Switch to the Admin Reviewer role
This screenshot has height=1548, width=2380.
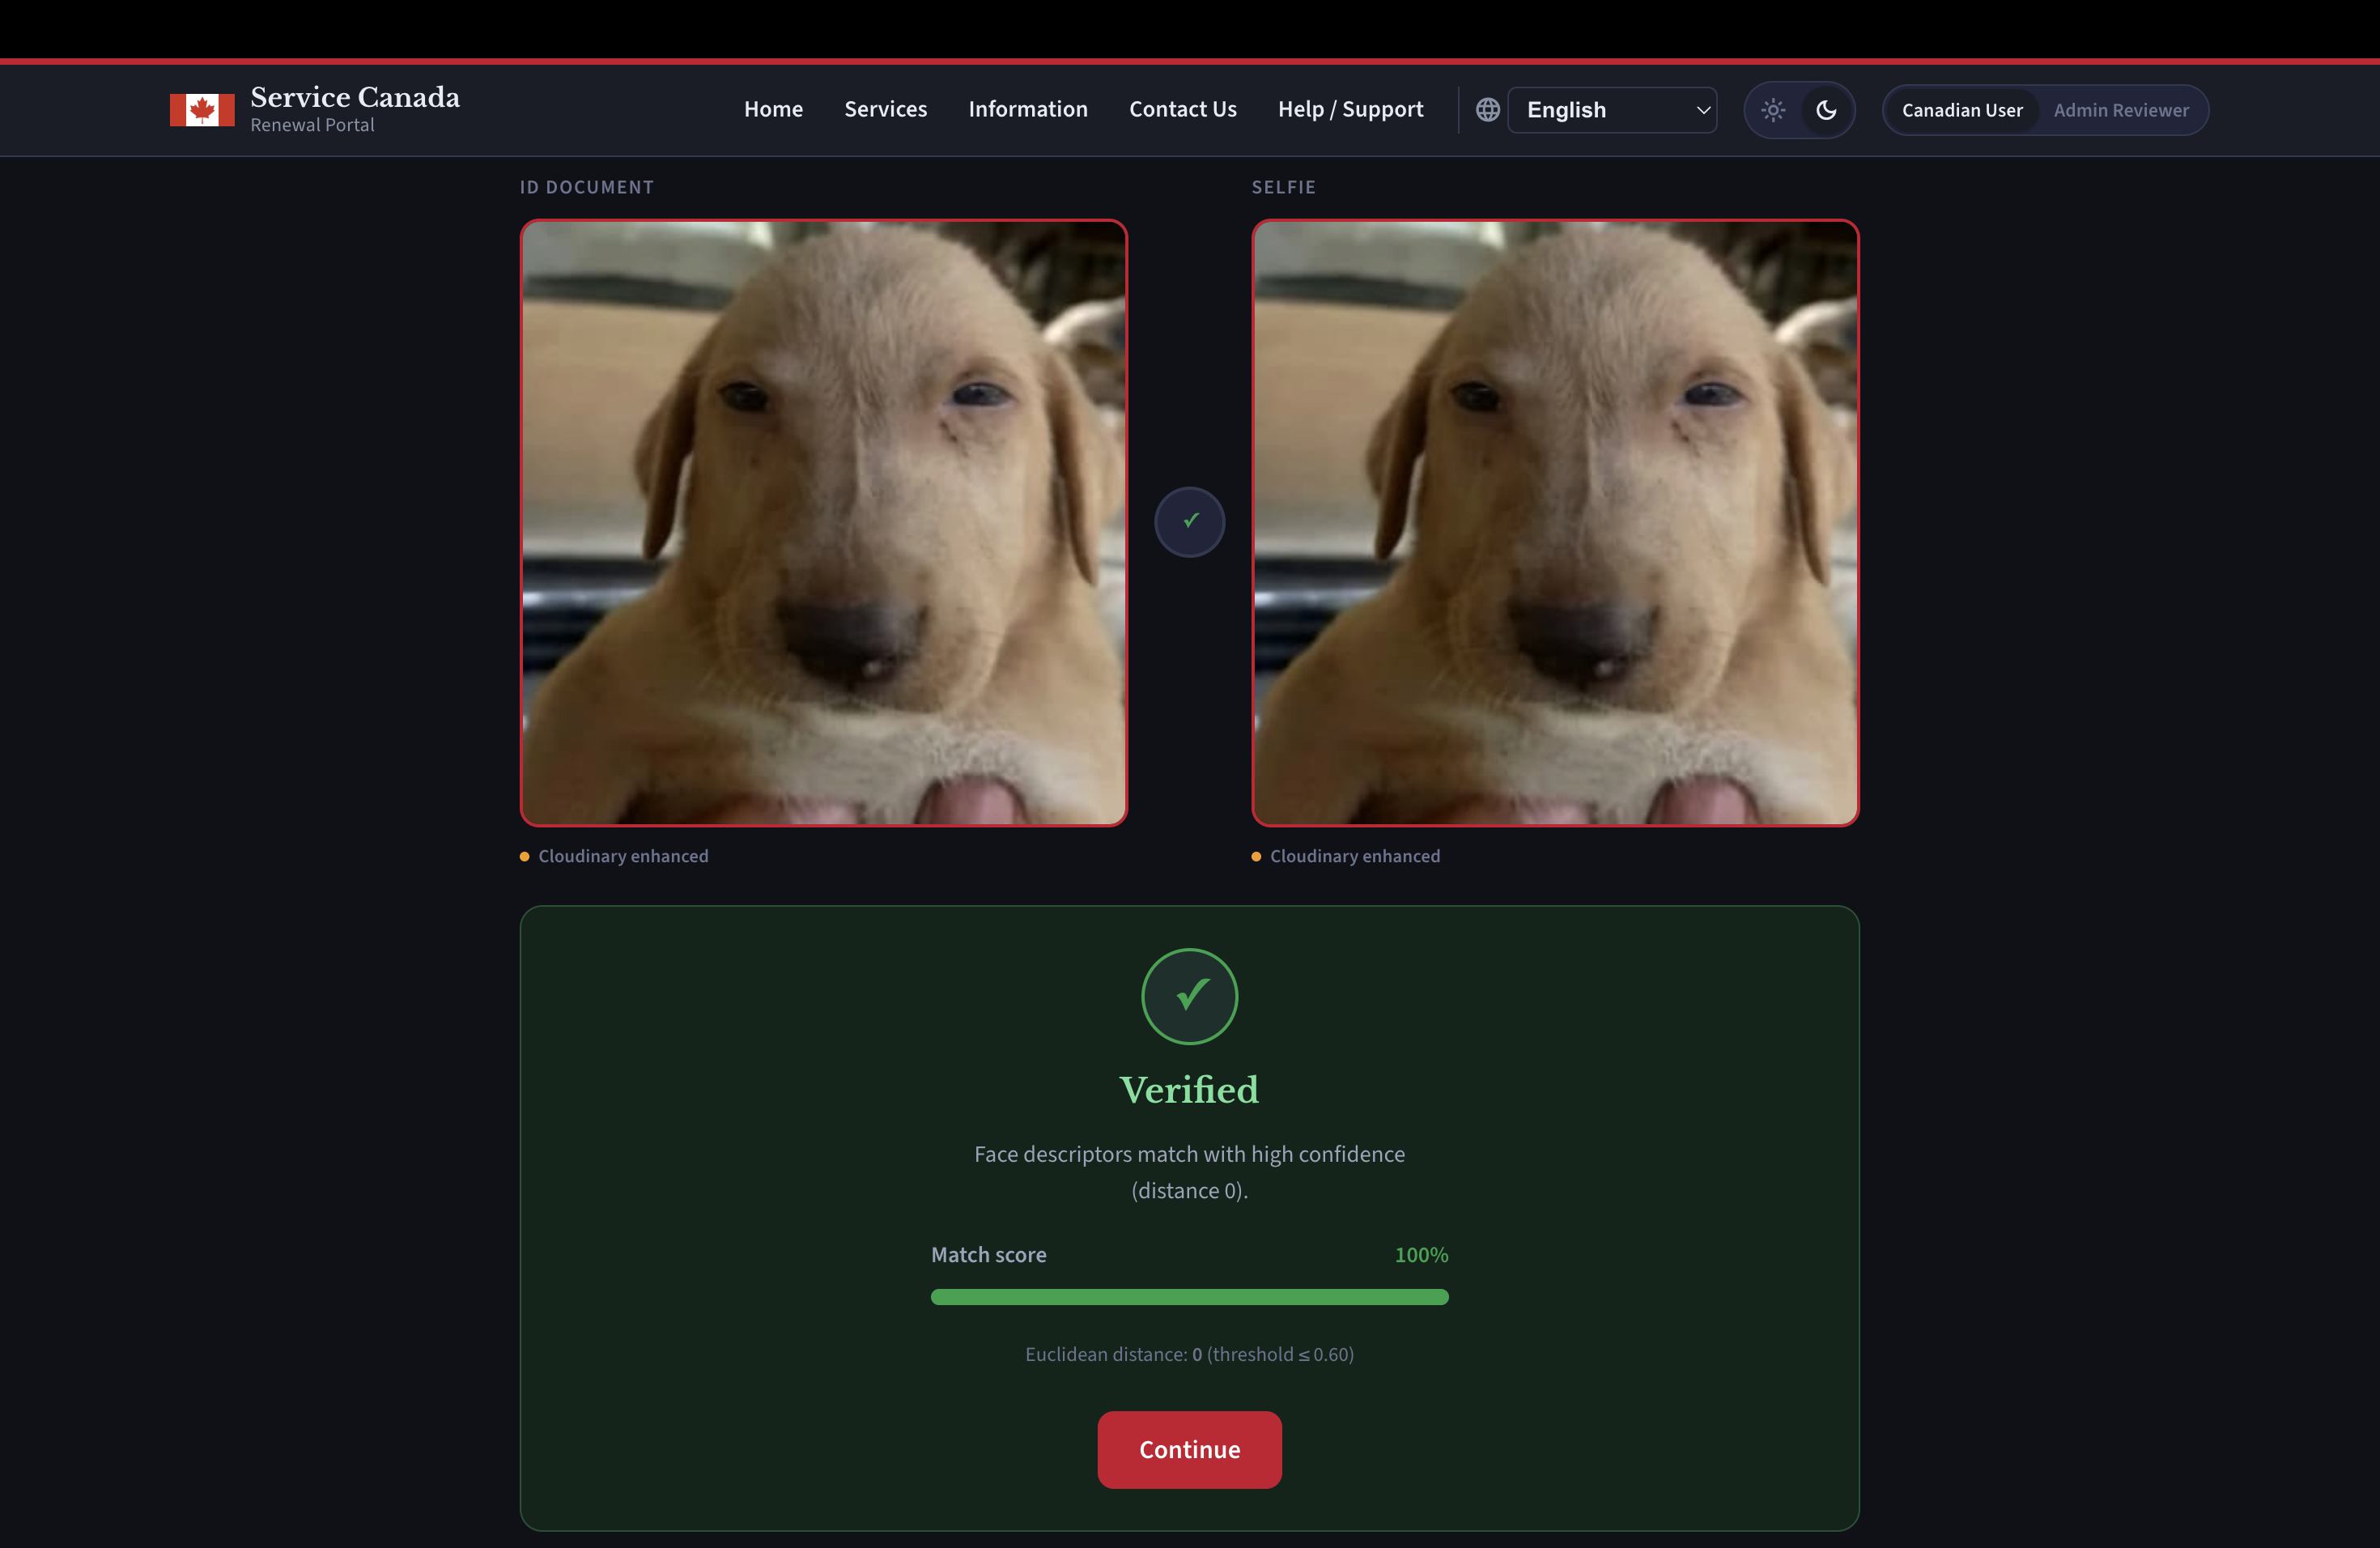click(2120, 110)
